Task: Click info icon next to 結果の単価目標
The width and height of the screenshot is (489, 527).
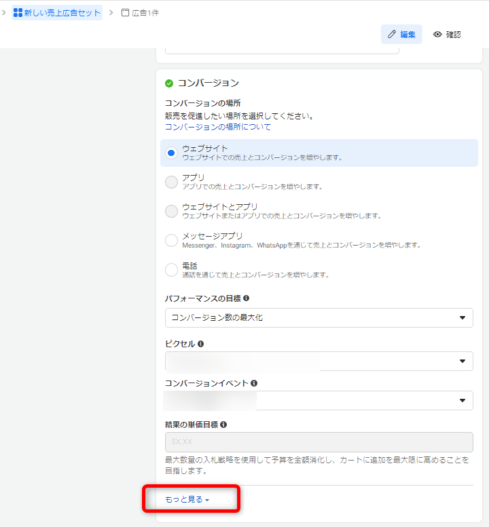Action: (223, 425)
